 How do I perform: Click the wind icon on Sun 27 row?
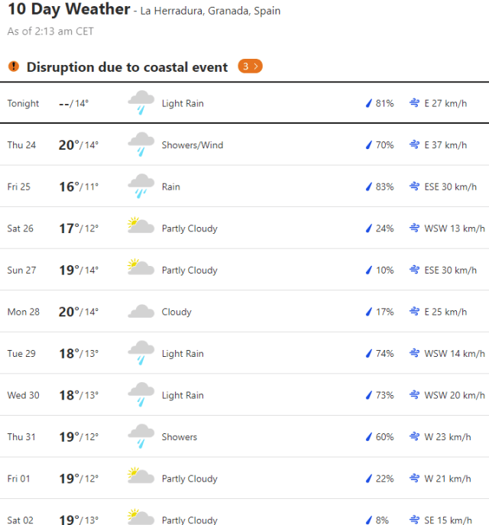point(415,270)
